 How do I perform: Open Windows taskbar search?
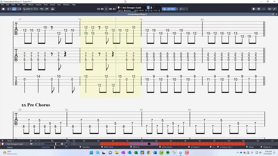click(98, 153)
